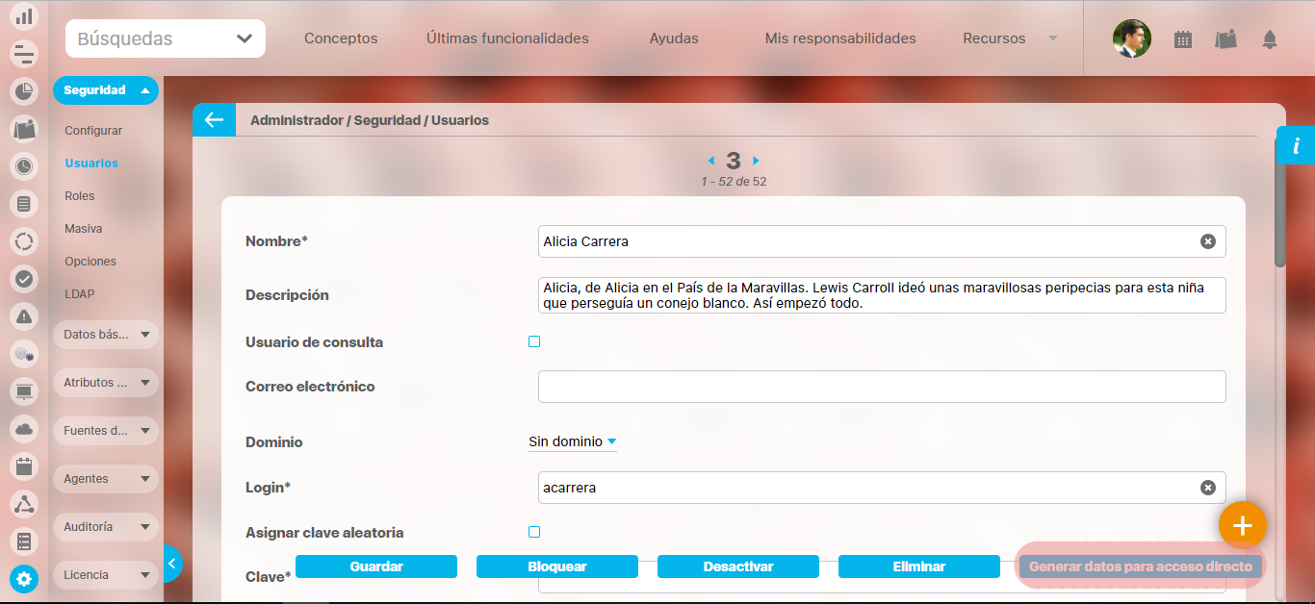Click the Guardar button
Viewport: 1315px width, 604px height.
pyautogui.click(x=375, y=566)
